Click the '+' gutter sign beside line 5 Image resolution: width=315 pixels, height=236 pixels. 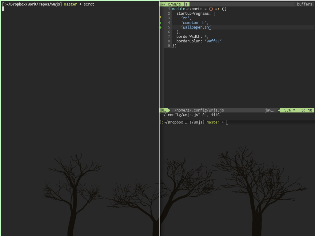pyautogui.click(x=161, y=27)
